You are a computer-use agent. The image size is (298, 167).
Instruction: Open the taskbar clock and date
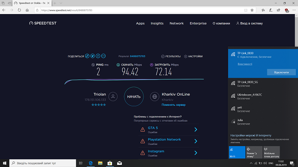click(x=281, y=163)
